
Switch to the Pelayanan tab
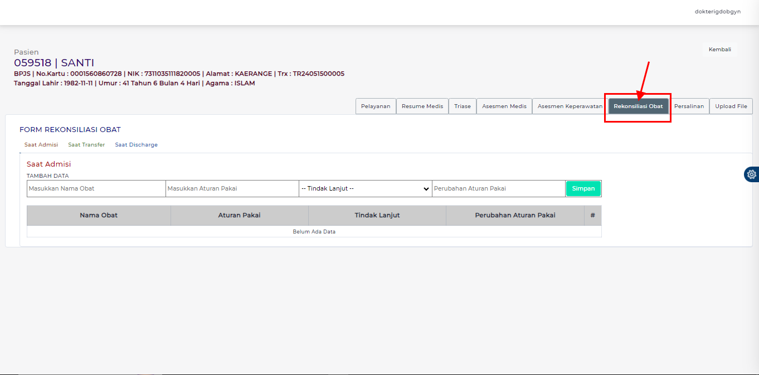point(376,106)
